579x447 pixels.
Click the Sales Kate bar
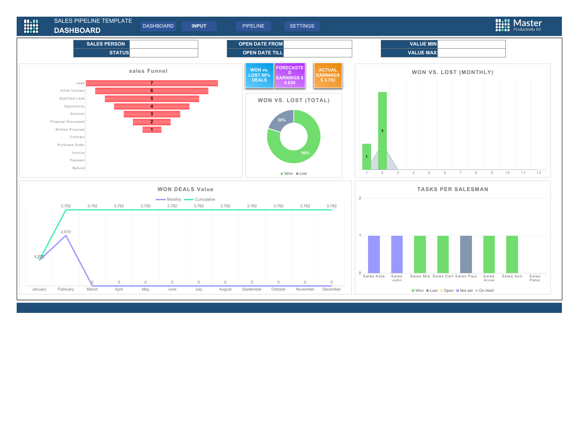tap(374, 254)
